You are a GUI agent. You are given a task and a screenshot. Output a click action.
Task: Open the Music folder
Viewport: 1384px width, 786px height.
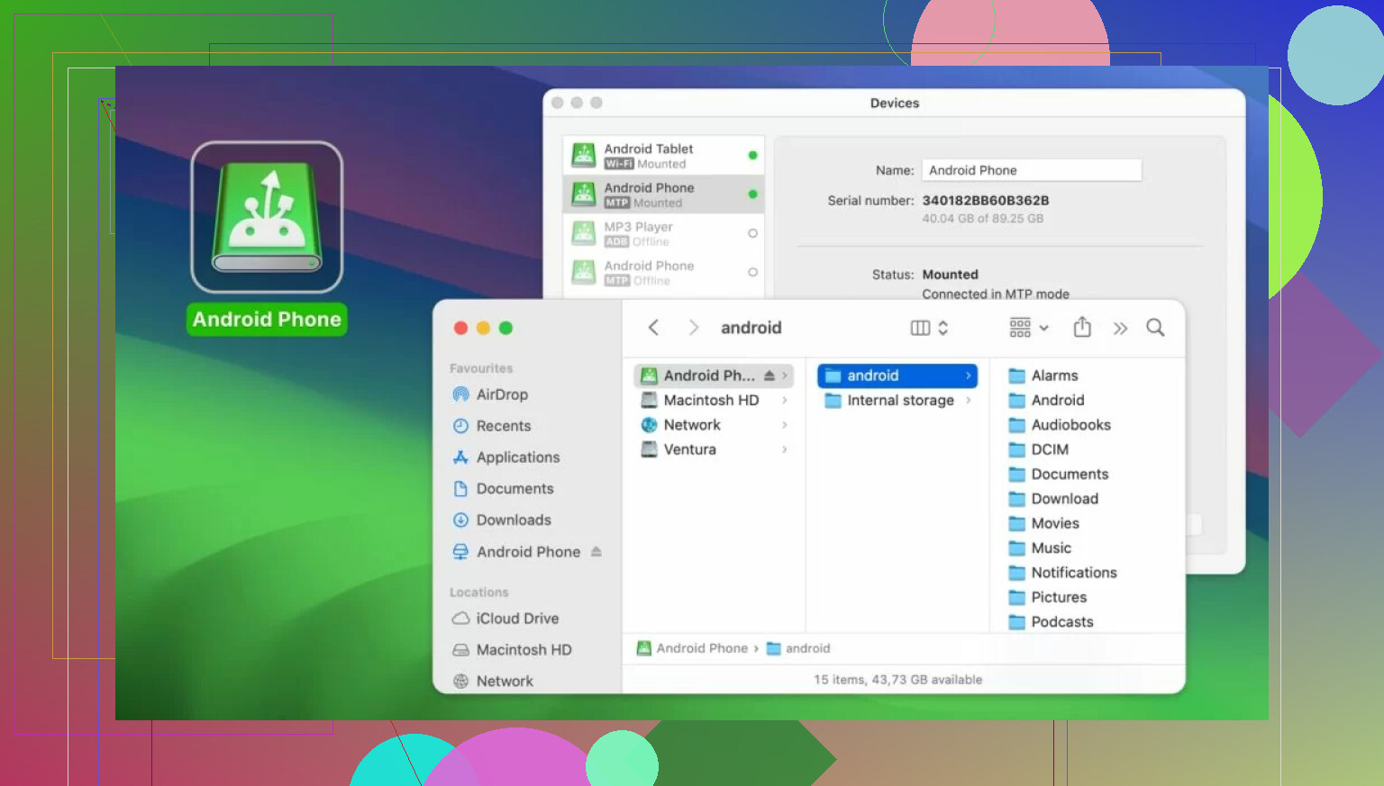tap(1040, 548)
